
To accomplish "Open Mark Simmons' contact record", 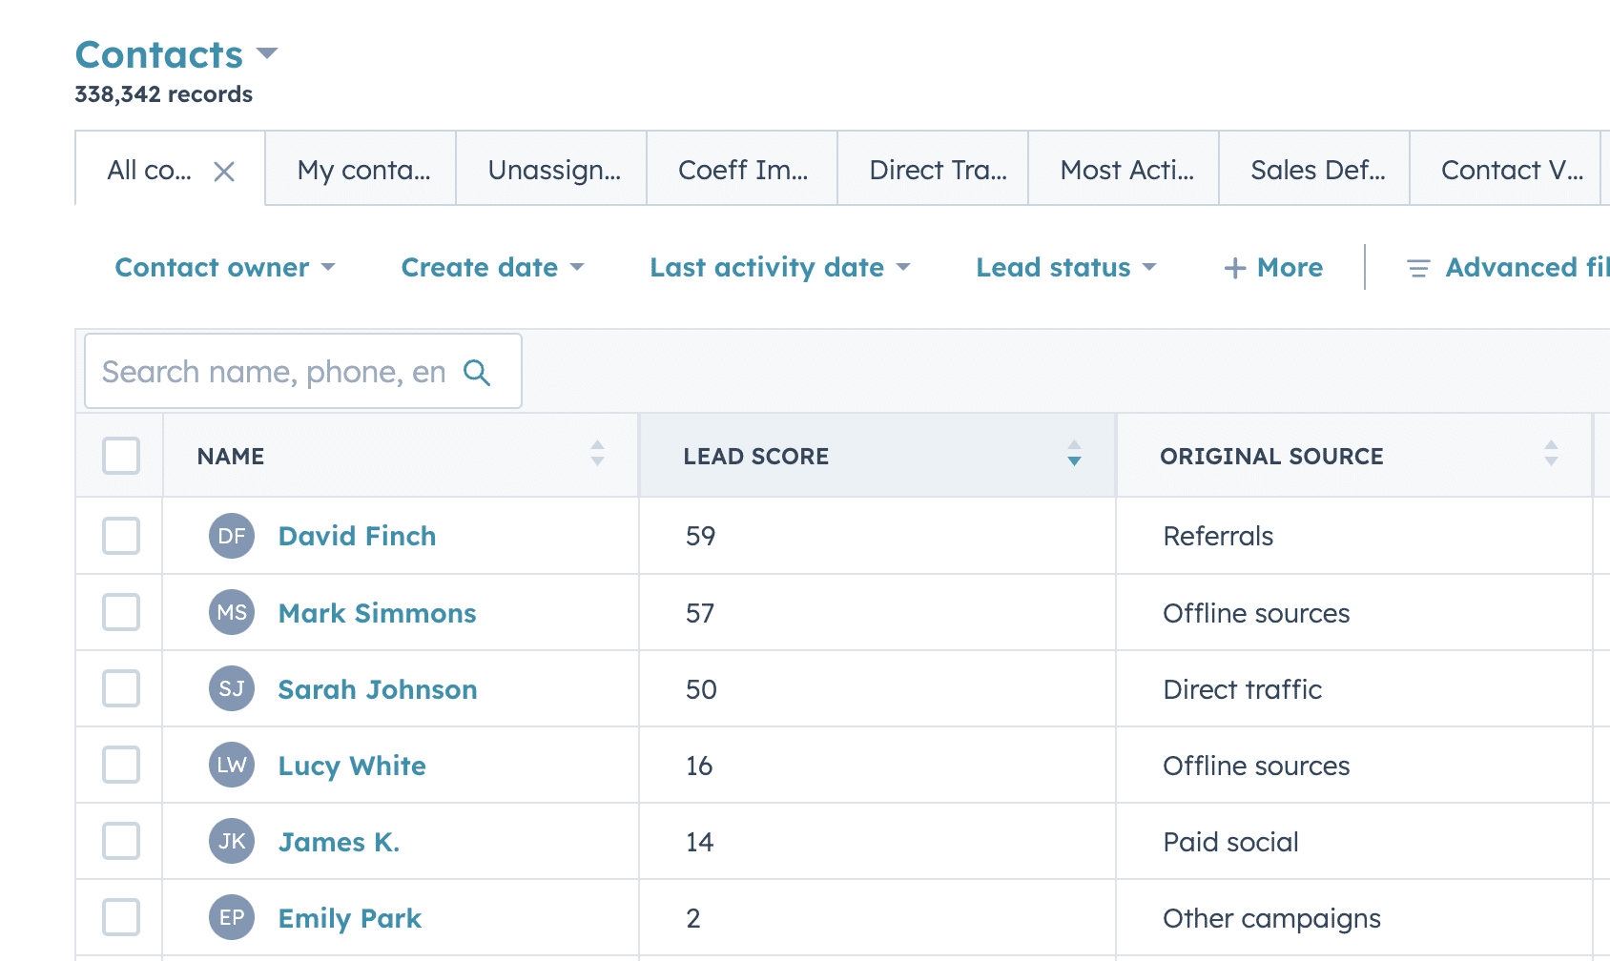I will coord(377,613).
